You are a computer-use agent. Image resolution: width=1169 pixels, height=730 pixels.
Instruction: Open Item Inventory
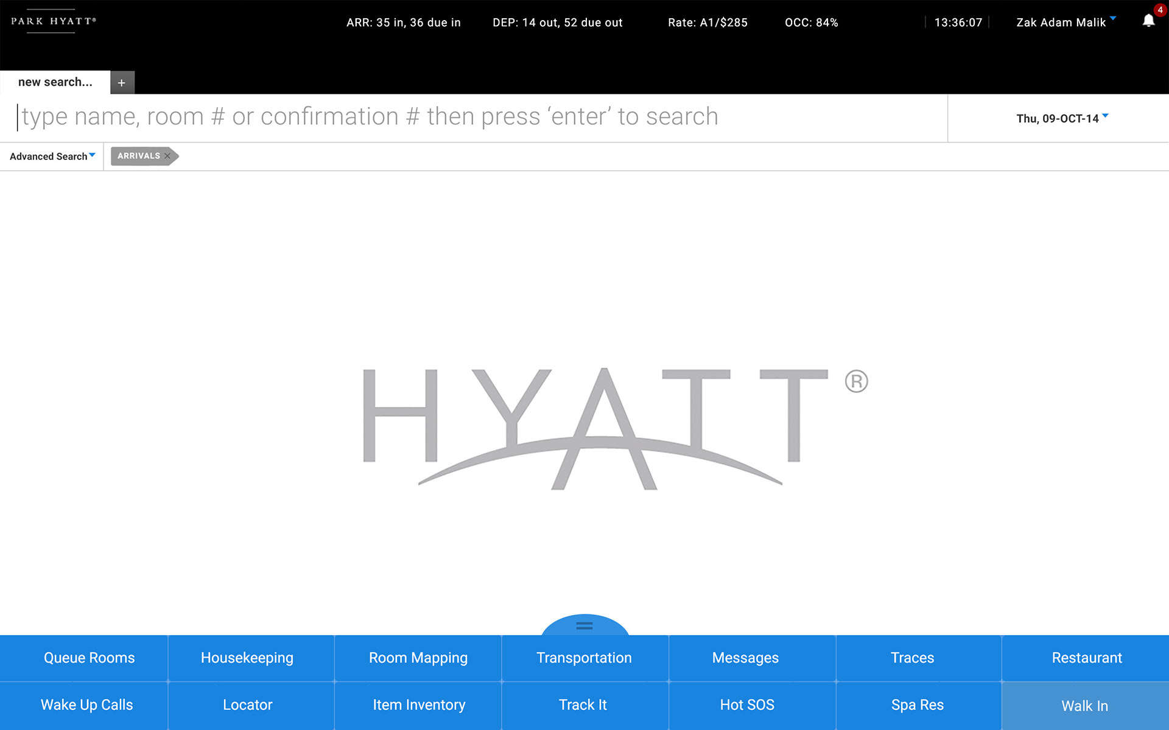pos(418,706)
